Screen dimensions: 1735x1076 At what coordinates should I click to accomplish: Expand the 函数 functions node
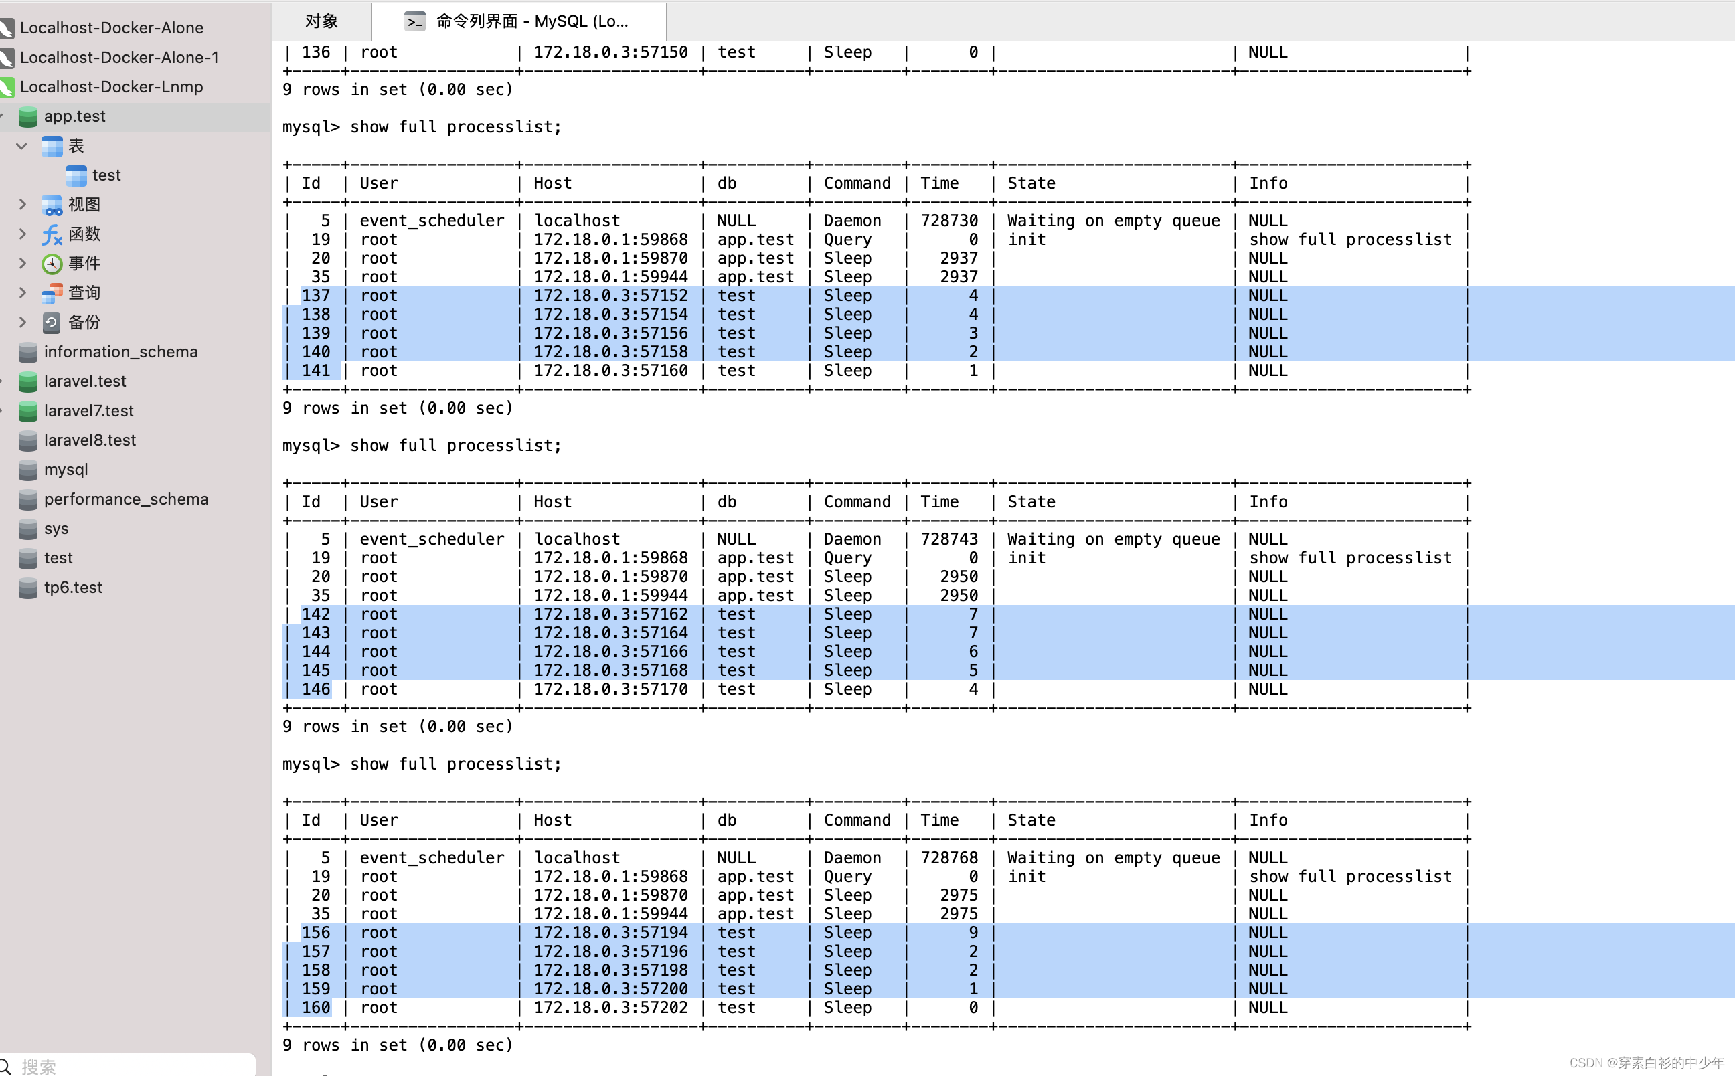tap(22, 234)
